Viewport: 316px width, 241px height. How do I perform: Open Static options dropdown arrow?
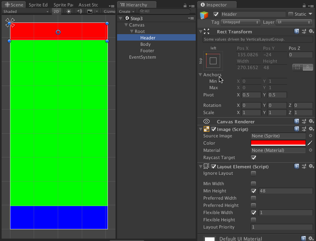click(310, 14)
